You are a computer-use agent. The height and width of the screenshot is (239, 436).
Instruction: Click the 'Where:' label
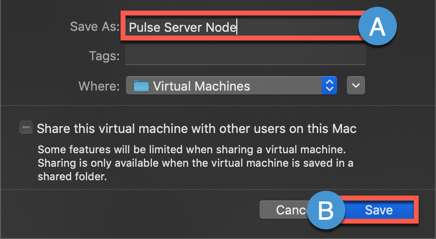[x=99, y=86]
